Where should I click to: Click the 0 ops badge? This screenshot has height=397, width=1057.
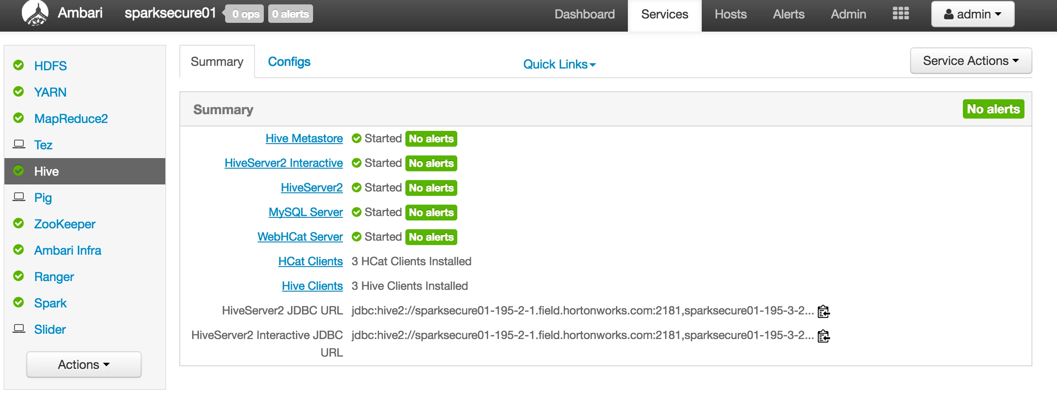[244, 14]
